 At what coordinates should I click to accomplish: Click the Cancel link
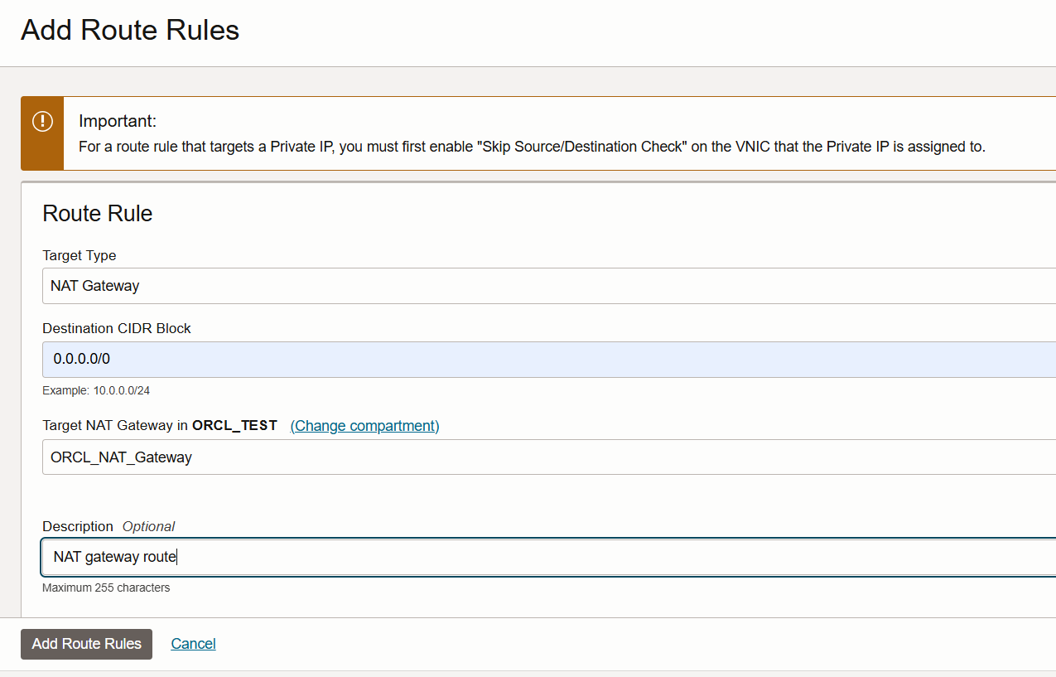(x=193, y=644)
